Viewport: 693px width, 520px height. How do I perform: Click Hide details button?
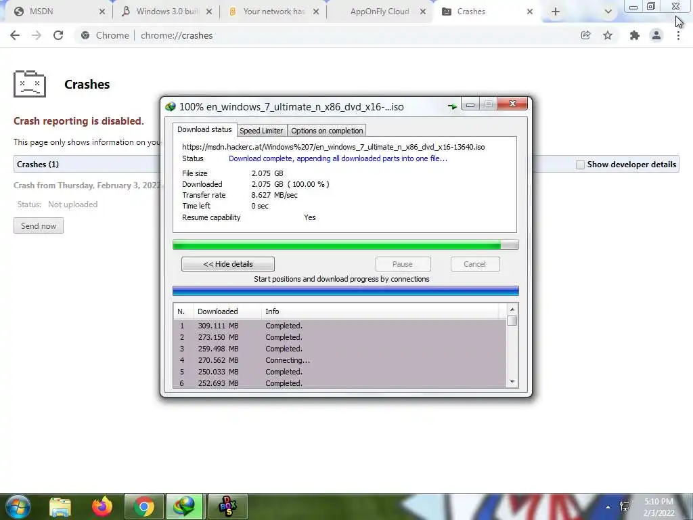(227, 264)
